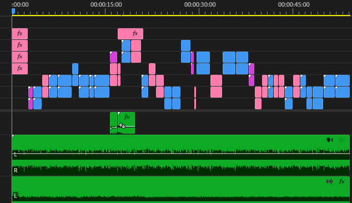Click the L channel label on stereo audio clip
The image size is (352, 203).
16,155
